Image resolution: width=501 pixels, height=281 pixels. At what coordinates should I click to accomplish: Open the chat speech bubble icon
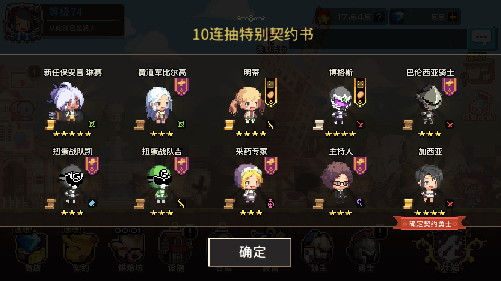(x=481, y=37)
